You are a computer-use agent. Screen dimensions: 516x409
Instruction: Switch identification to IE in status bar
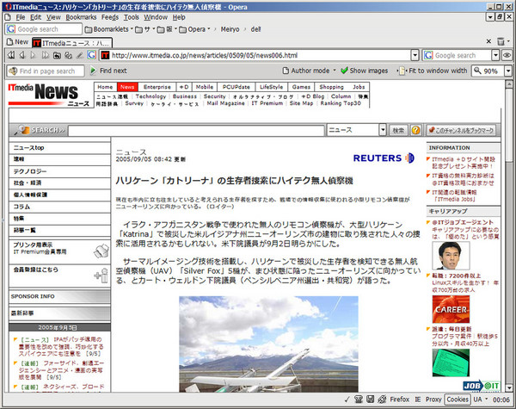point(418,400)
